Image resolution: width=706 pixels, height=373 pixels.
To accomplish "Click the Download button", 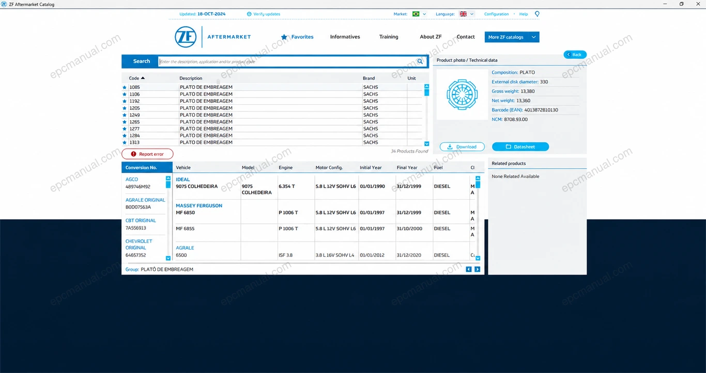I will pyautogui.click(x=462, y=147).
